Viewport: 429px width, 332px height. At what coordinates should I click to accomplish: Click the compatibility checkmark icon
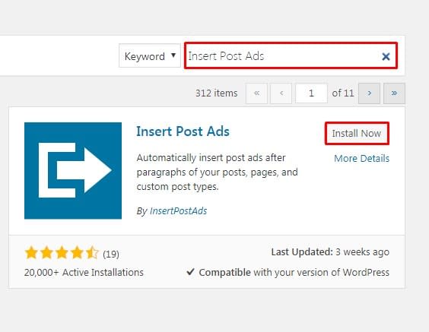190,272
